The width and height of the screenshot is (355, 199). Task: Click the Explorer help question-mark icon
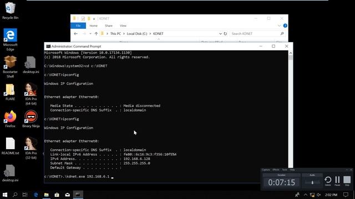pos(285,26)
